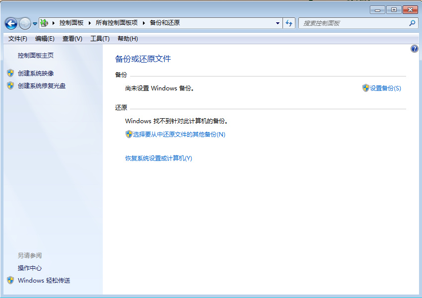Click the shield icon beside 创建系统映像

coord(10,73)
